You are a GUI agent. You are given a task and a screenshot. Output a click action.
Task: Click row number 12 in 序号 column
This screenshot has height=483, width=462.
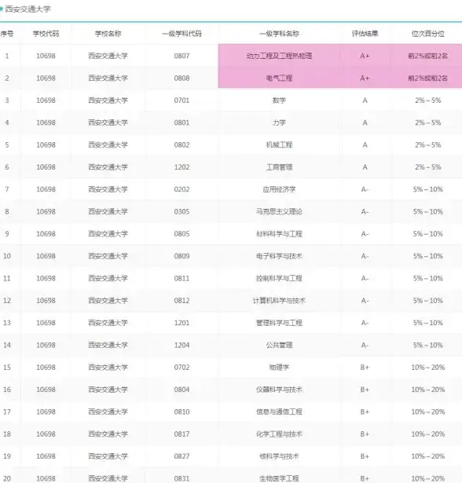tap(7, 300)
